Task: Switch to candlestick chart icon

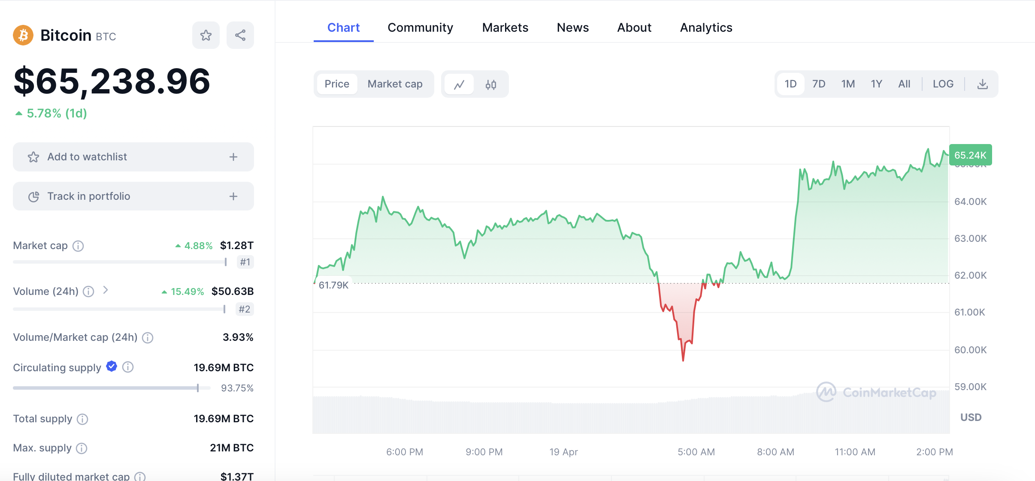Action: pyautogui.click(x=491, y=84)
